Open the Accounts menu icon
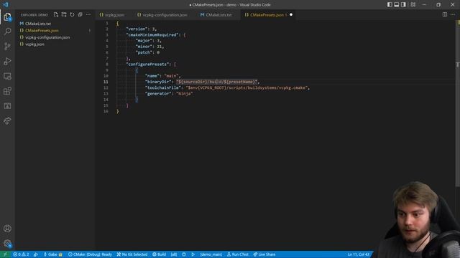Viewport: 460px width, 258px height. pyautogui.click(x=7, y=229)
